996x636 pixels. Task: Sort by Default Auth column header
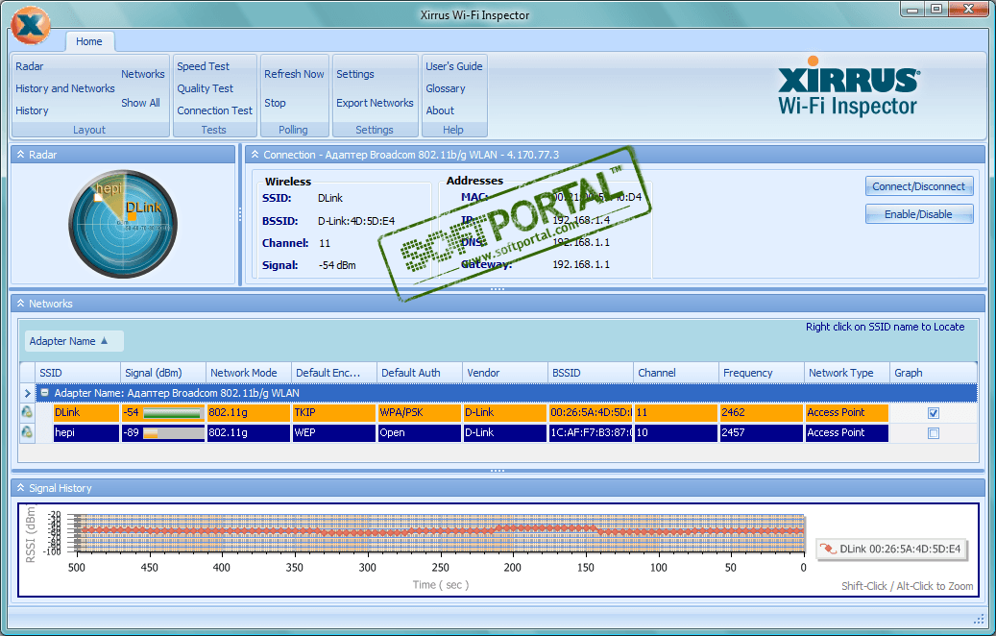[x=420, y=373]
